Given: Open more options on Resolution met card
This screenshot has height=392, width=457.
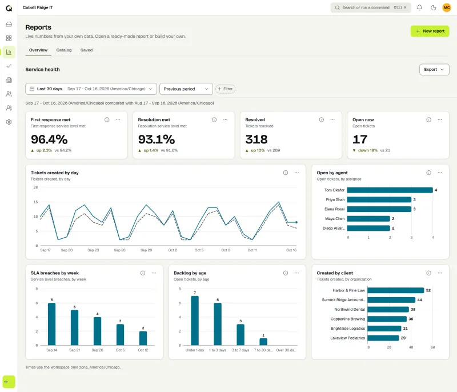Looking at the screenshot, I should tap(225, 120).
